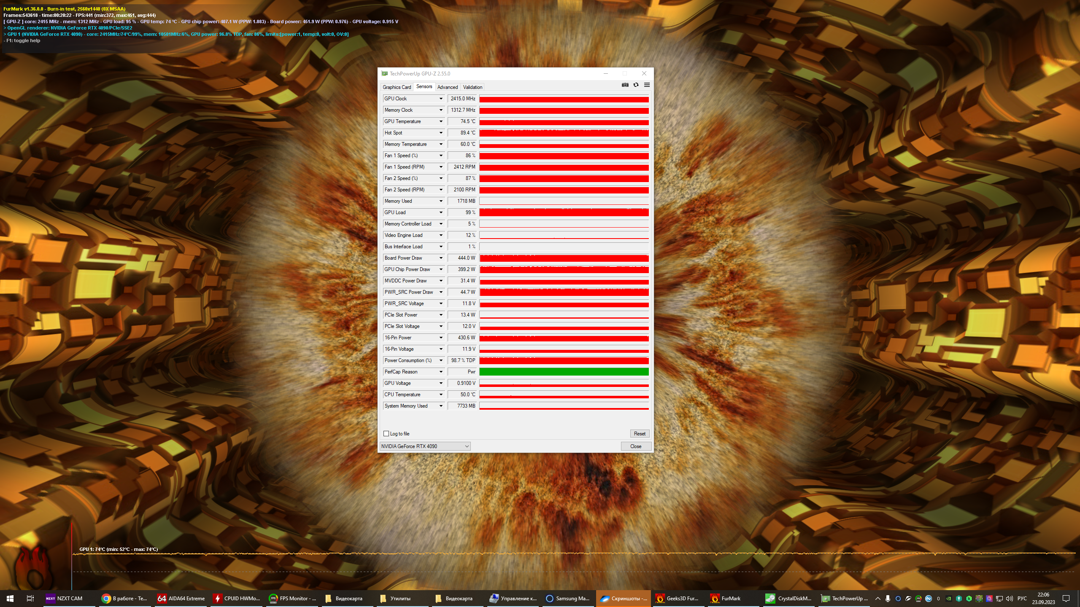Click the green PerfCap Reason graph bar
1080x607 pixels.
click(x=564, y=372)
